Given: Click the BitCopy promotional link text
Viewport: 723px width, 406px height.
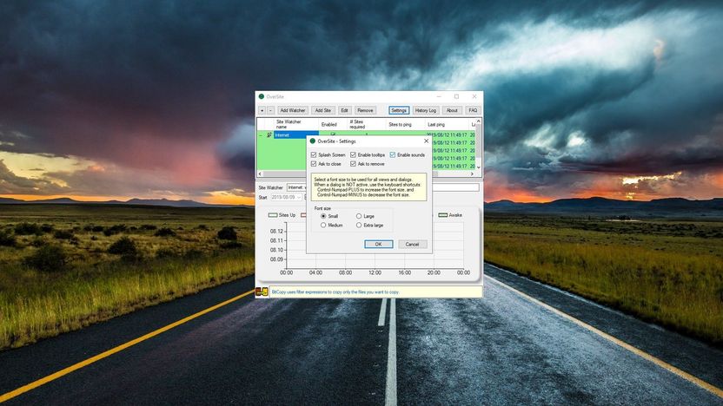Looking at the screenshot, I should 335,291.
